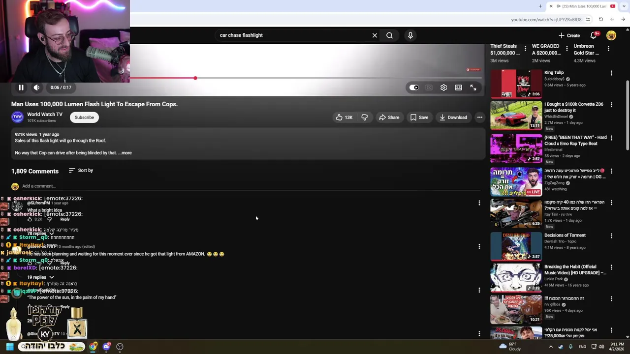Toggle subtitles/closed captions button
The image size is (630, 354).
pyautogui.click(x=429, y=88)
